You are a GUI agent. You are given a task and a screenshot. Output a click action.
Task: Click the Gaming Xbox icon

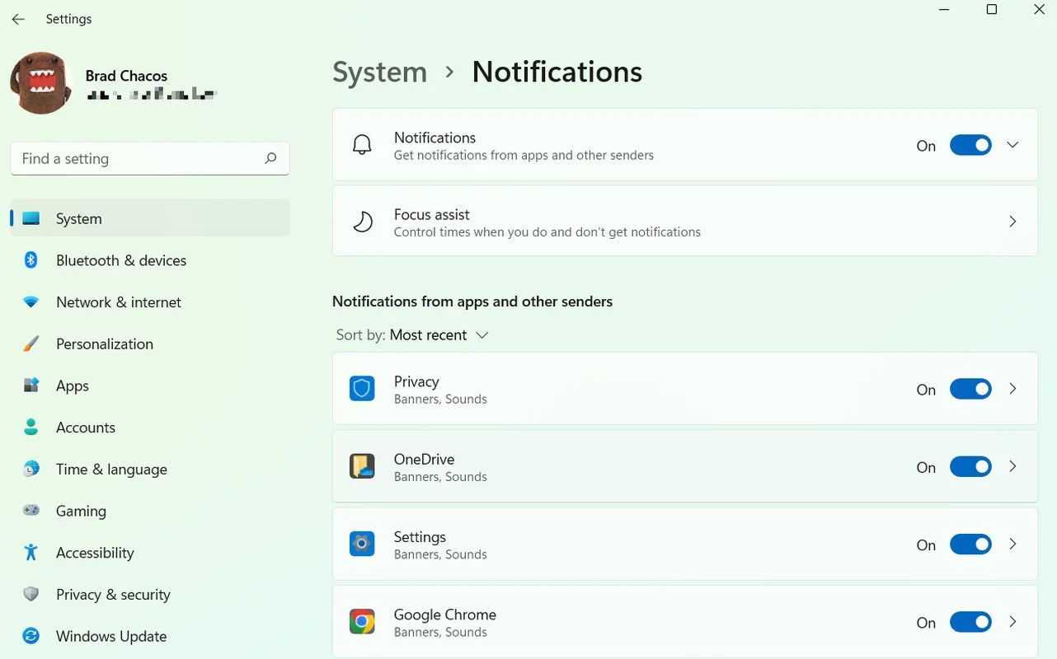(31, 511)
